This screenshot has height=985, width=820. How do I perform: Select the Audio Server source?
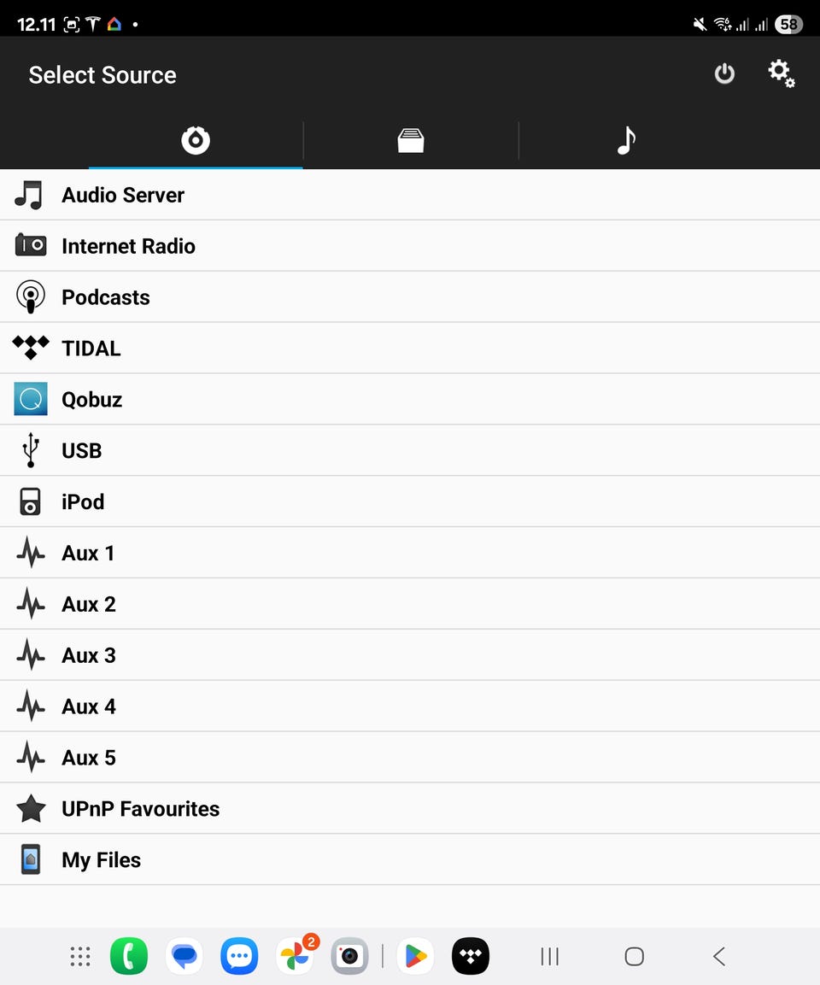tap(410, 195)
